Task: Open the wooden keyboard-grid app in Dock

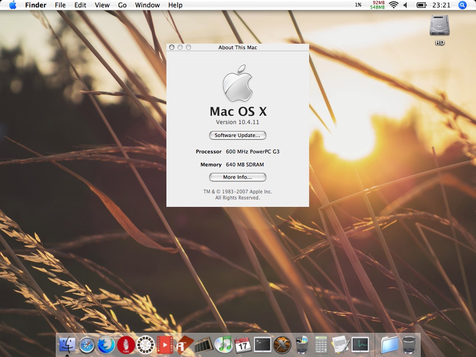Action: 204,345
